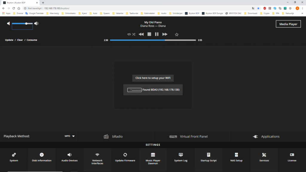This screenshot has height=172, width=306.
Task: Open the Chrome menu (three dots)
Action: click(302, 8)
